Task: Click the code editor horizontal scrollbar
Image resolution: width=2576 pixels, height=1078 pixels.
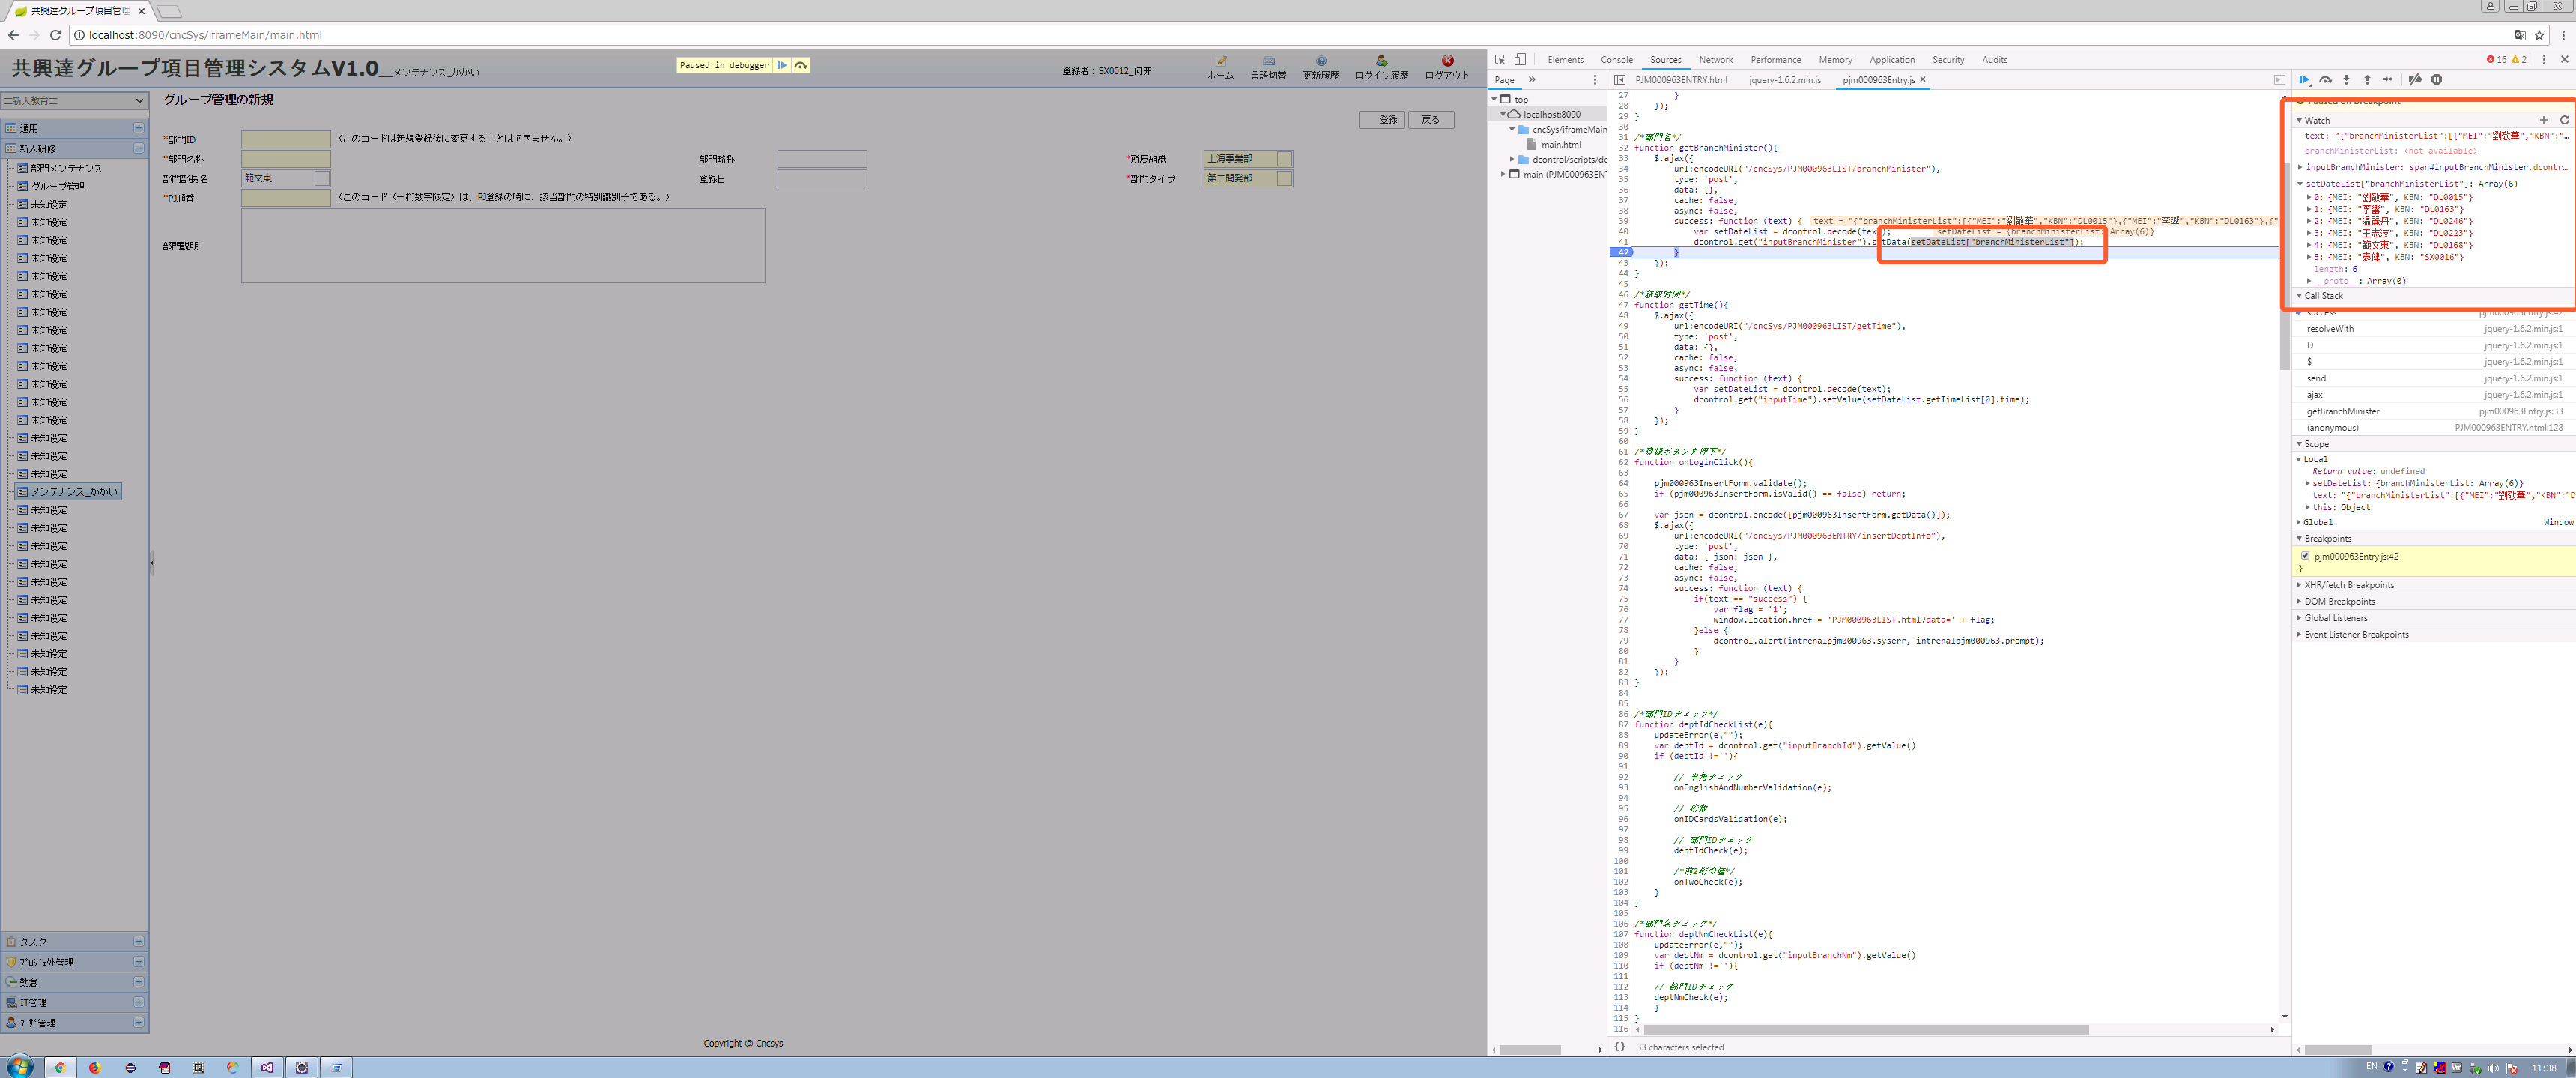Action: point(1866,1029)
